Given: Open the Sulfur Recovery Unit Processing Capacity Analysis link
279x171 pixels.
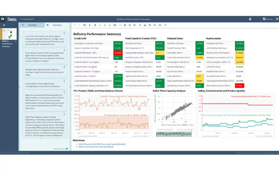Looking at the screenshot, I should tap(102, 144).
